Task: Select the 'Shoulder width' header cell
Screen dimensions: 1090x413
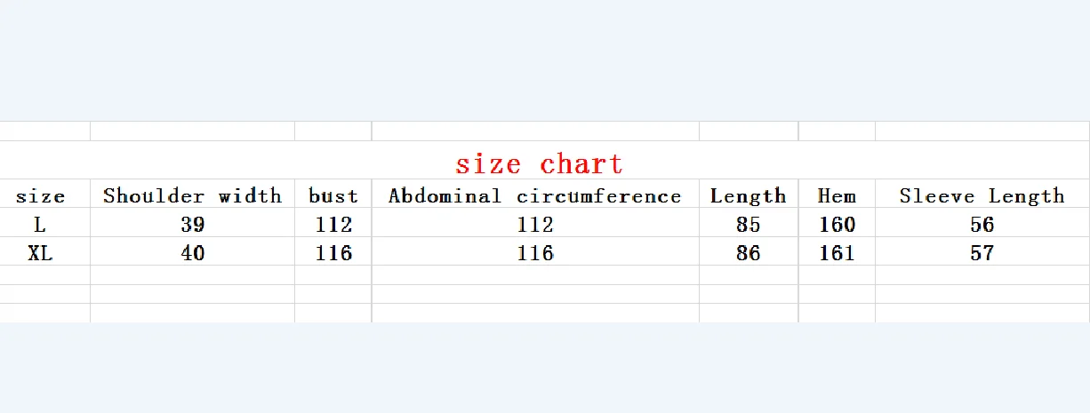Action: pyautogui.click(x=192, y=195)
